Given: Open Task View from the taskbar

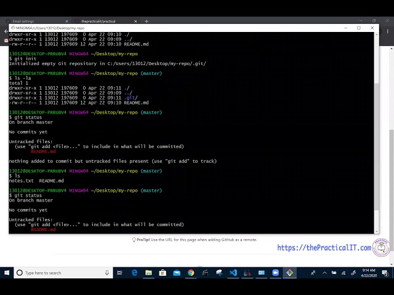Looking at the screenshot, I should (x=120, y=272).
